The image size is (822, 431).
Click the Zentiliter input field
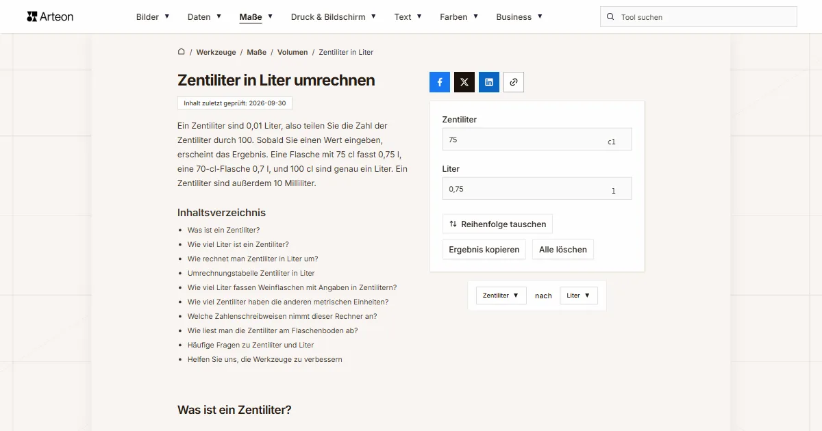[x=537, y=140]
